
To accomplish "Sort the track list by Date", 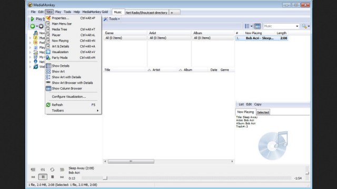I will [214, 70].
